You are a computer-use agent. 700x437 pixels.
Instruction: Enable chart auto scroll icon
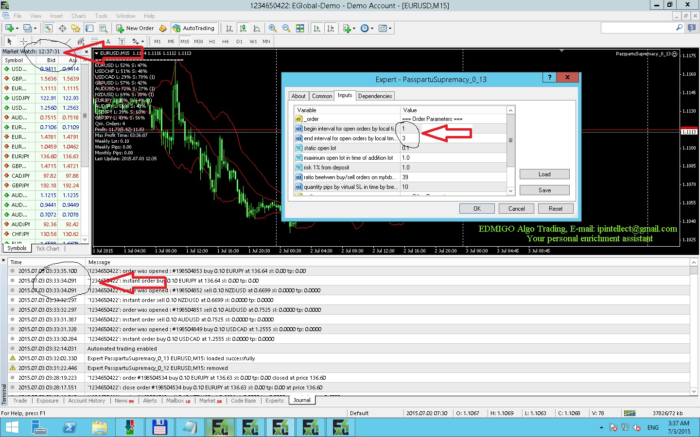pyautogui.click(x=317, y=28)
